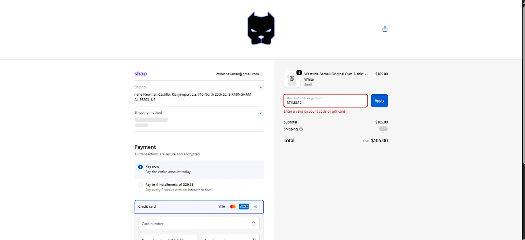Click the American Express icon
Image resolution: width=525 pixels, height=240 pixels.
pyautogui.click(x=244, y=207)
